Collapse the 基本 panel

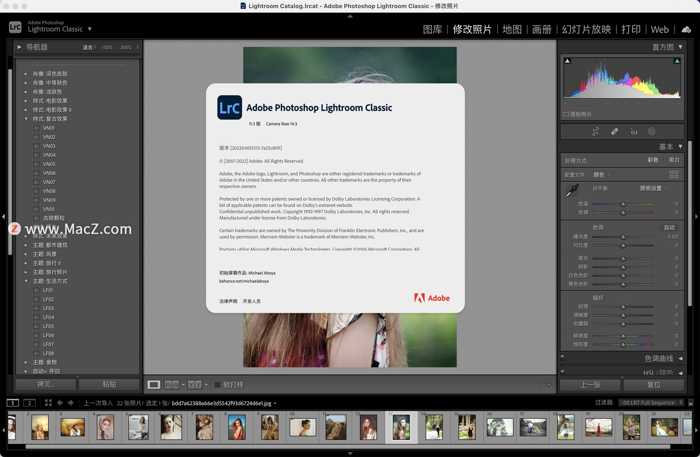[680, 147]
